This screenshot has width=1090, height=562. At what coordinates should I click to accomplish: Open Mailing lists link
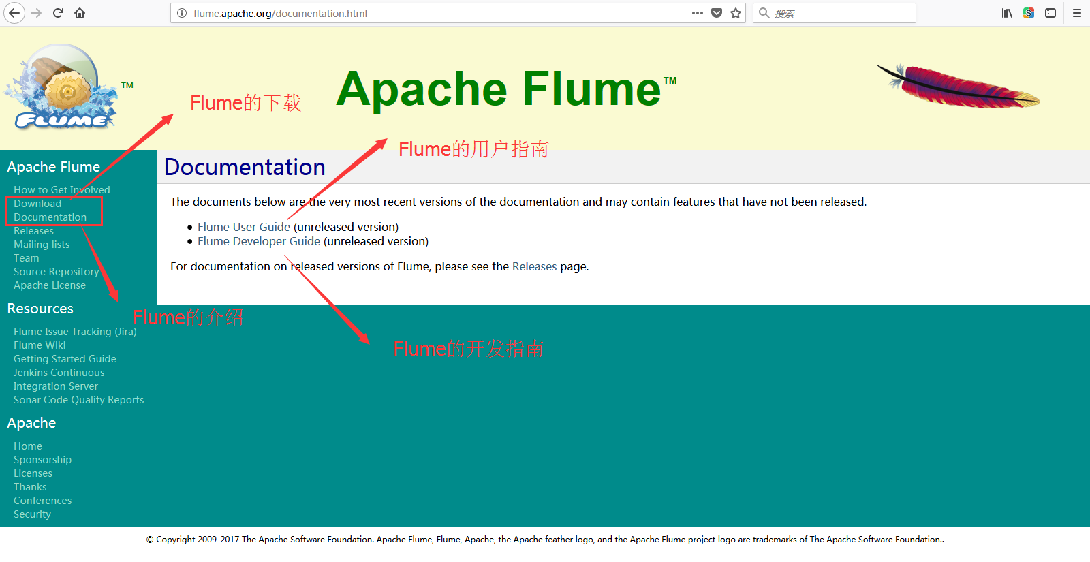42,245
